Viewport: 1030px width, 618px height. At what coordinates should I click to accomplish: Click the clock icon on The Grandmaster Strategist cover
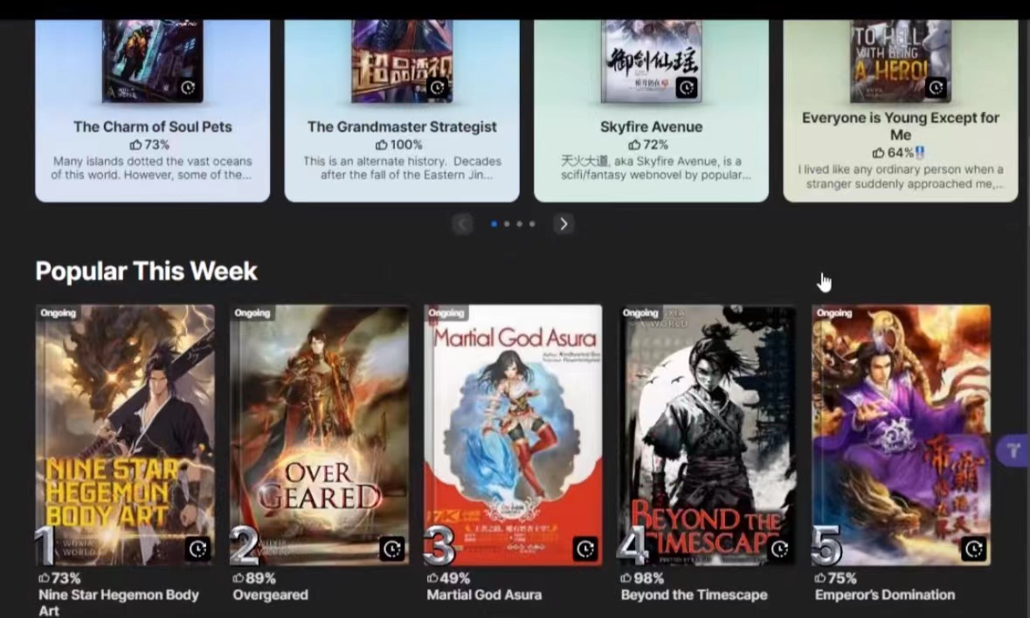[x=438, y=87]
